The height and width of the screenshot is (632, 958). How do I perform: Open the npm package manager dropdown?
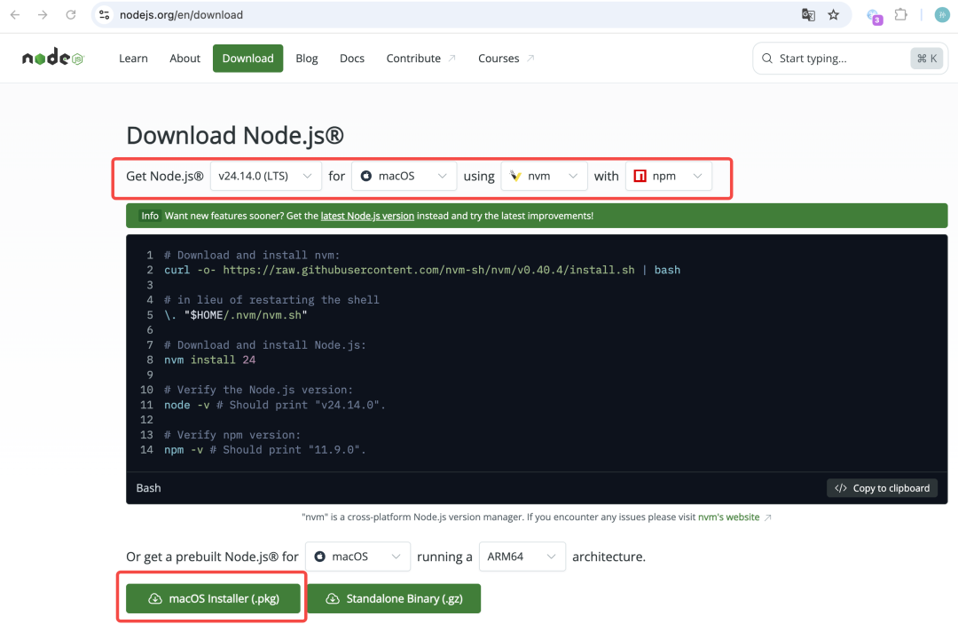668,176
